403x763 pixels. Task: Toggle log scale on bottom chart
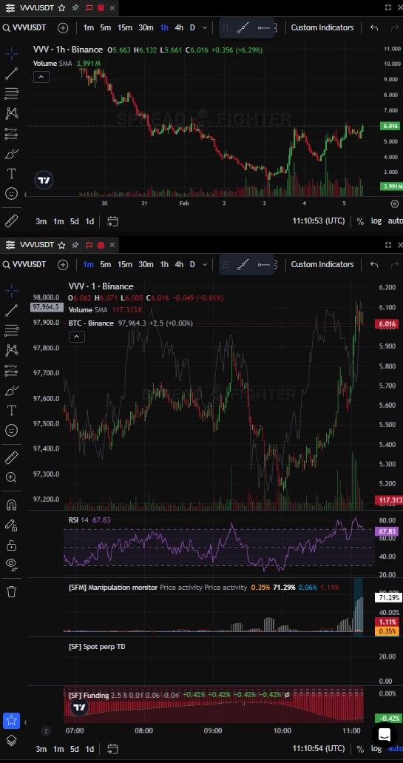[x=376, y=748]
